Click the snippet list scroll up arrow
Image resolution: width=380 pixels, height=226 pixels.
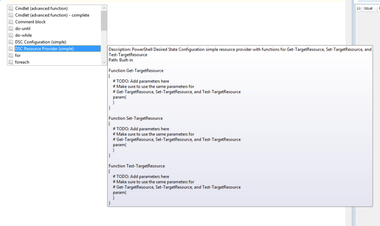104,8
